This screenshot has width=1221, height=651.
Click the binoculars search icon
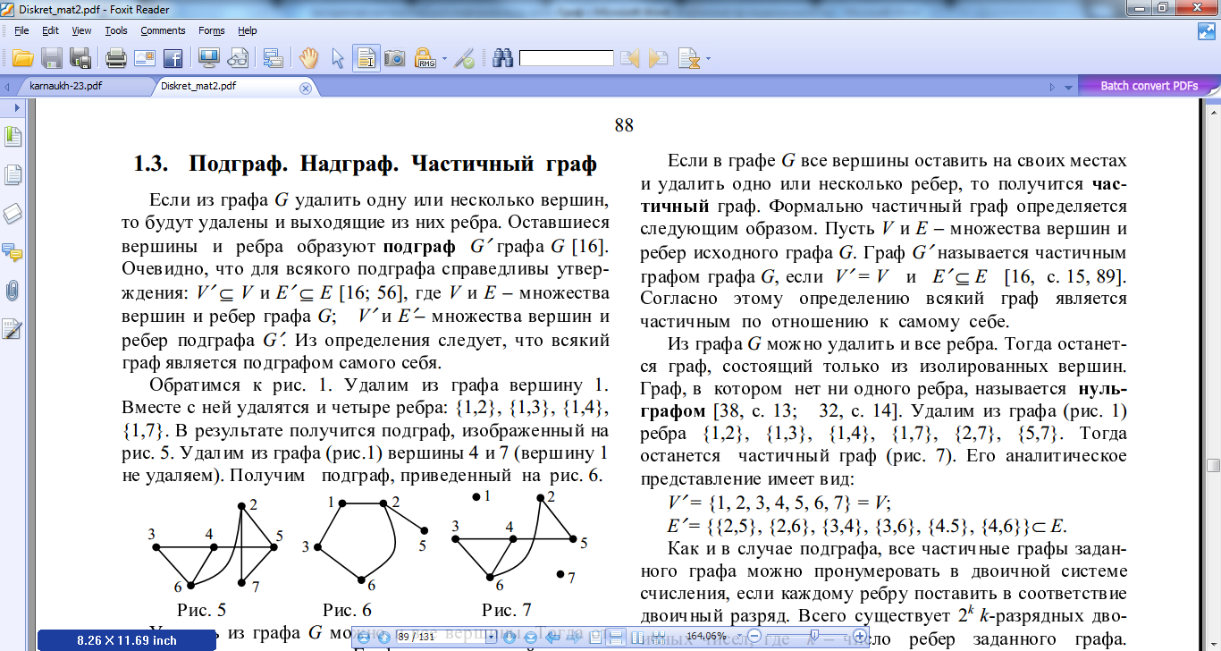click(503, 59)
